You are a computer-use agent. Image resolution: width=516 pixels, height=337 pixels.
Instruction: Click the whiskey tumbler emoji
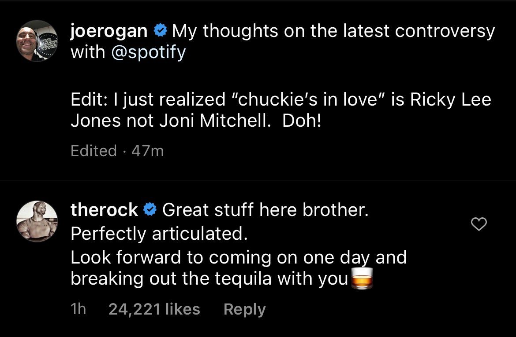tap(362, 279)
